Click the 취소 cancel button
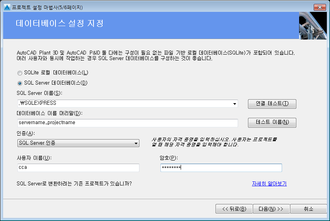 [308, 209]
